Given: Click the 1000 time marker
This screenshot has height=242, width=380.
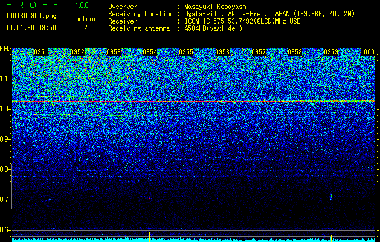Looking at the screenshot, I should [367, 52].
